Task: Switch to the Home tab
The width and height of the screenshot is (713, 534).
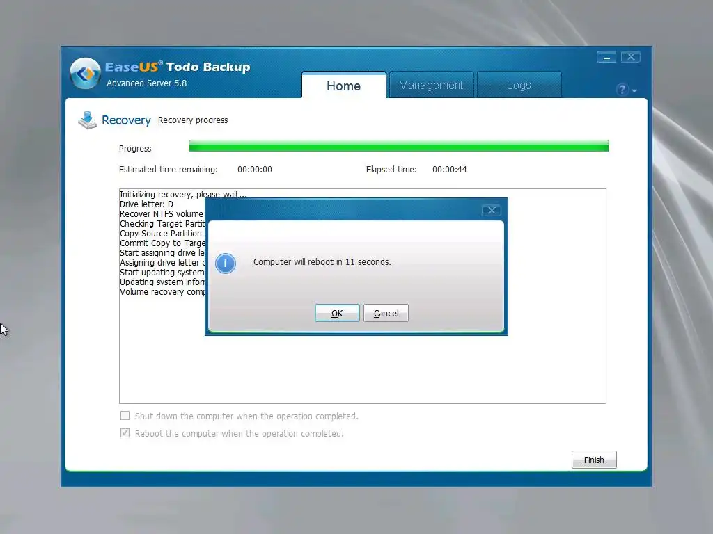Action: pyautogui.click(x=344, y=86)
